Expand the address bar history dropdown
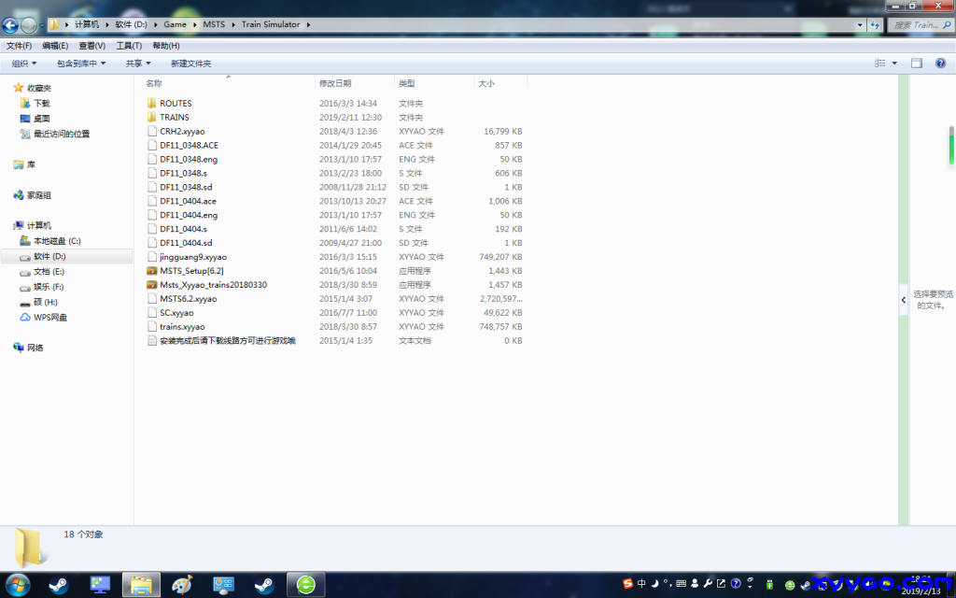 [x=860, y=25]
